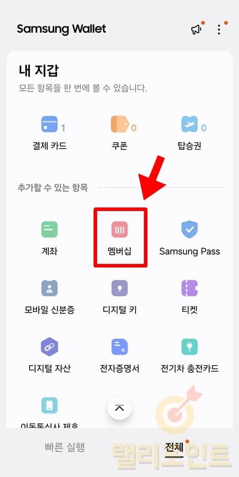Open the Samsung Pass shield icon

190,230
